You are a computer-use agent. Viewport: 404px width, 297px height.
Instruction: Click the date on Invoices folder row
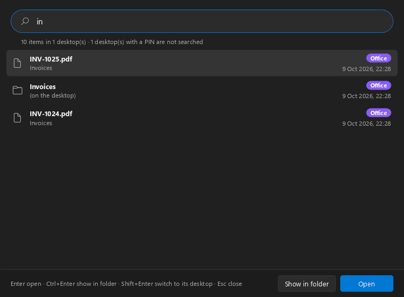[366, 96]
